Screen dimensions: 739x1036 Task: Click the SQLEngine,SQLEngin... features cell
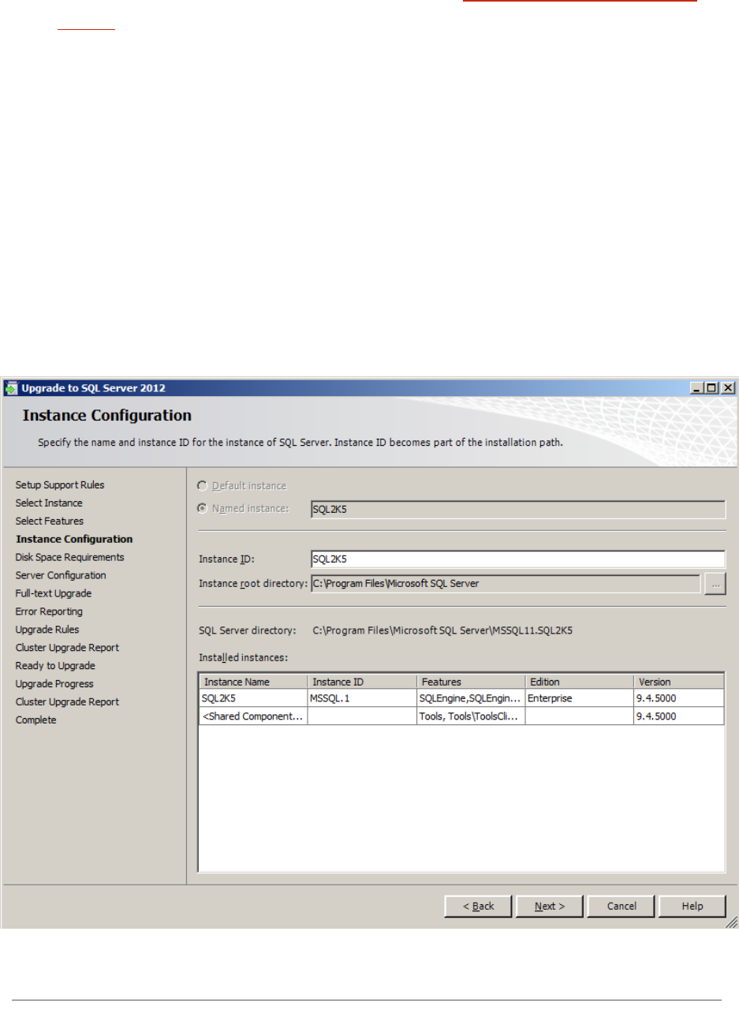471,698
